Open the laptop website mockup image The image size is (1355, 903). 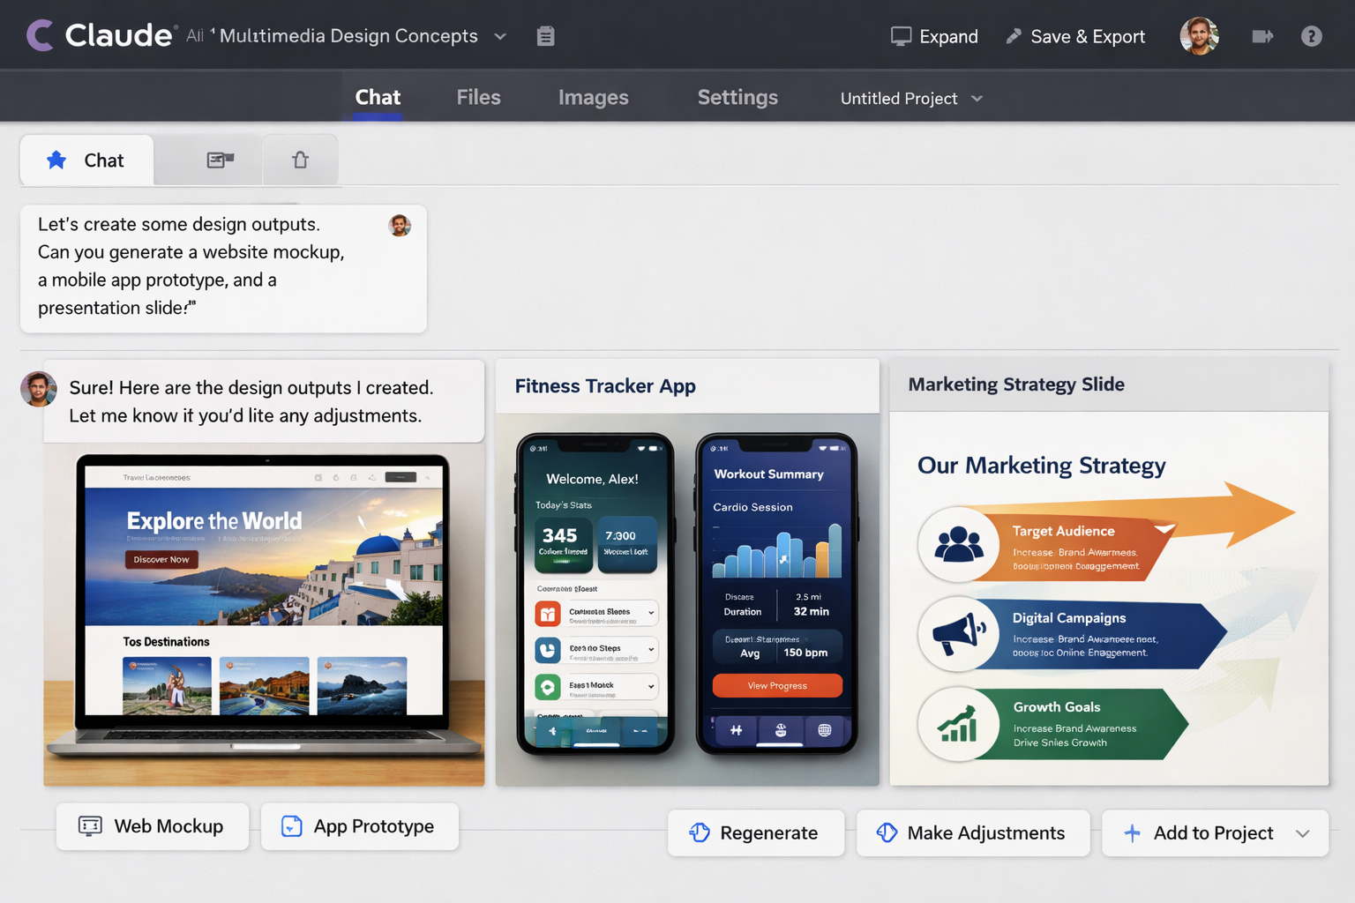[264, 614]
